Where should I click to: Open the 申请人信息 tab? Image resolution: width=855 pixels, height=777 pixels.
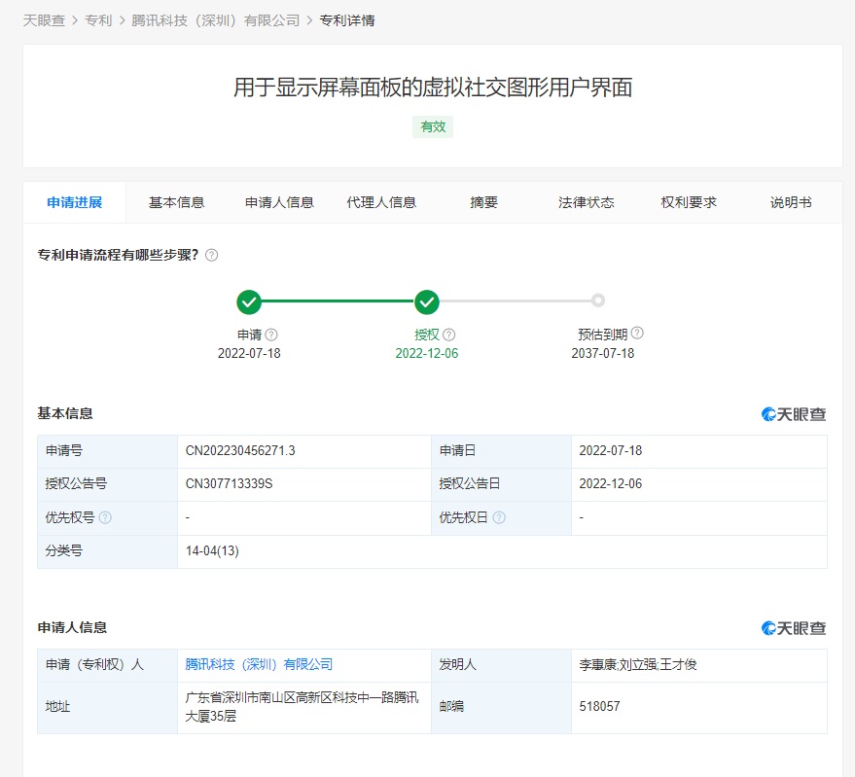(279, 203)
